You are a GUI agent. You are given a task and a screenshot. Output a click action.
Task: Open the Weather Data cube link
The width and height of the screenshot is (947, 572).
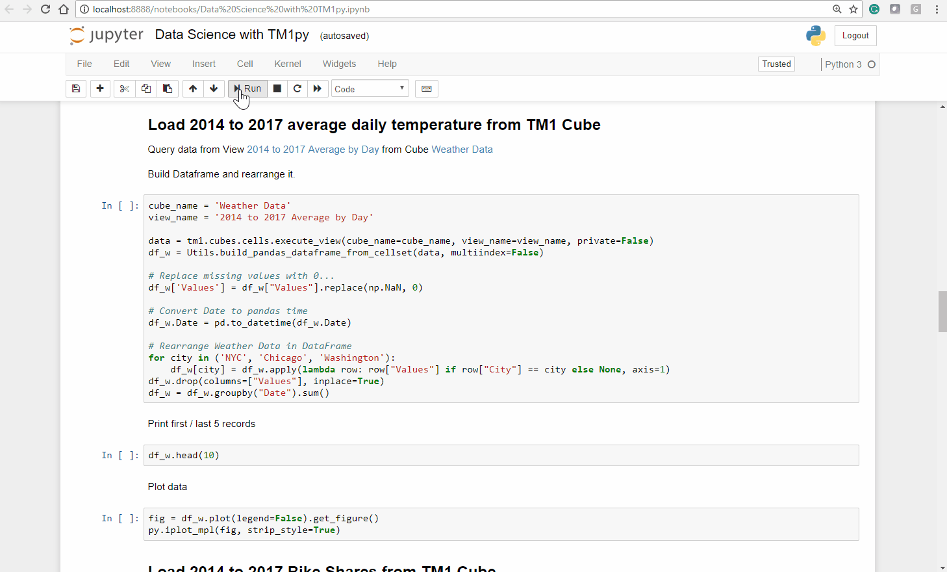pos(462,149)
